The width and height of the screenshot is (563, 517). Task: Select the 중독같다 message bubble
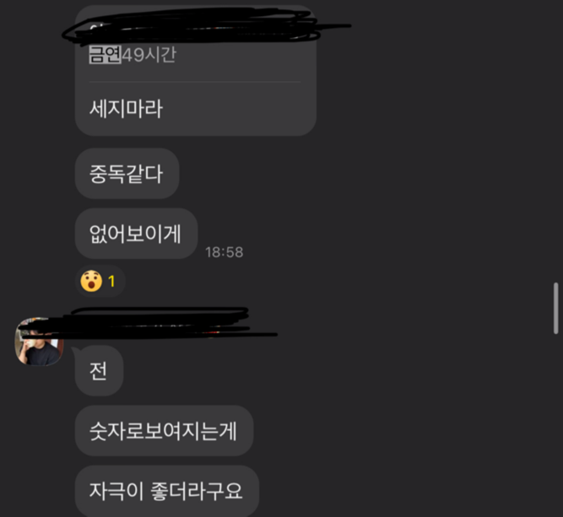[x=127, y=174]
